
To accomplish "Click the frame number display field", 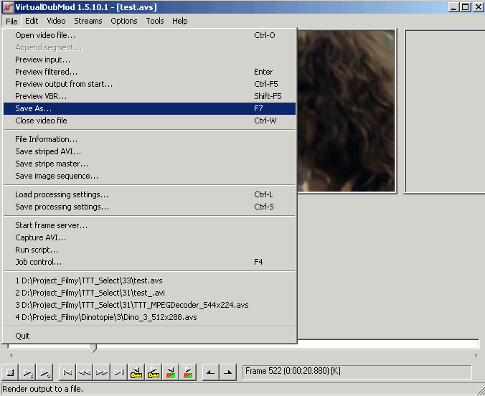I will tap(357, 372).
